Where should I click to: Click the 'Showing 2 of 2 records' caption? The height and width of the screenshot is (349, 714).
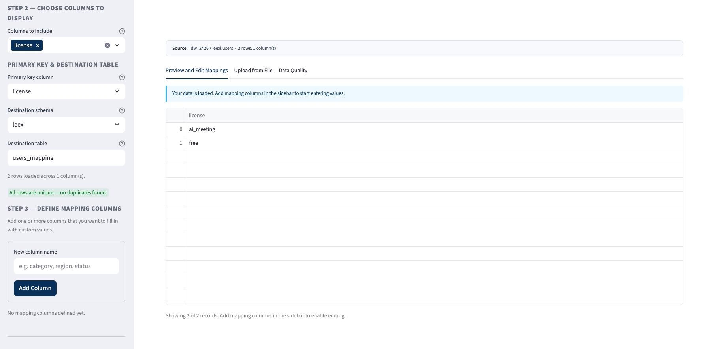click(x=256, y=316)
